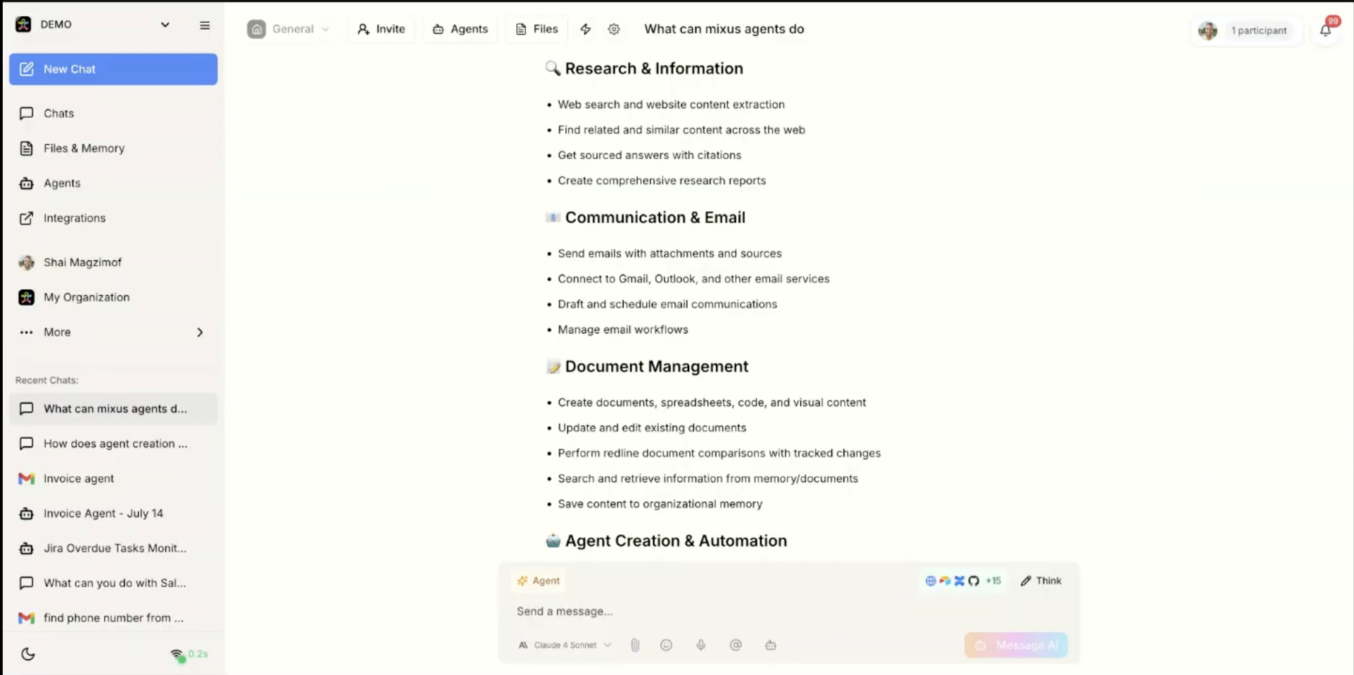Select the robot agent icon in the composer
The width and height of the screenshot is (1354, 675).
pyautogui.click(x=770, y=645)
